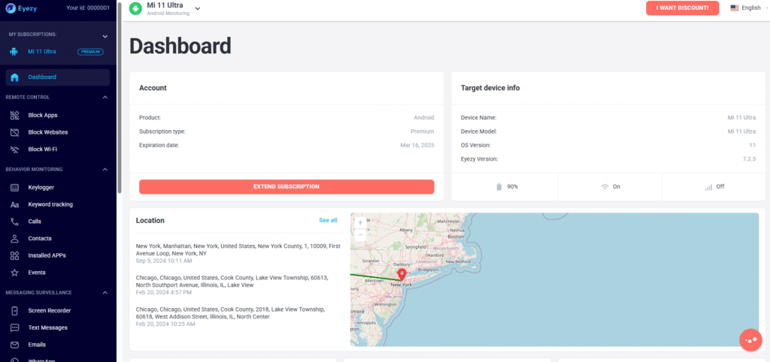The height and width of the screenshot is (362, 770).
Task: Click the Sep 5, 2024 10:11 AM timestamp
Action: pyautogui.click(x=164, y=261)
